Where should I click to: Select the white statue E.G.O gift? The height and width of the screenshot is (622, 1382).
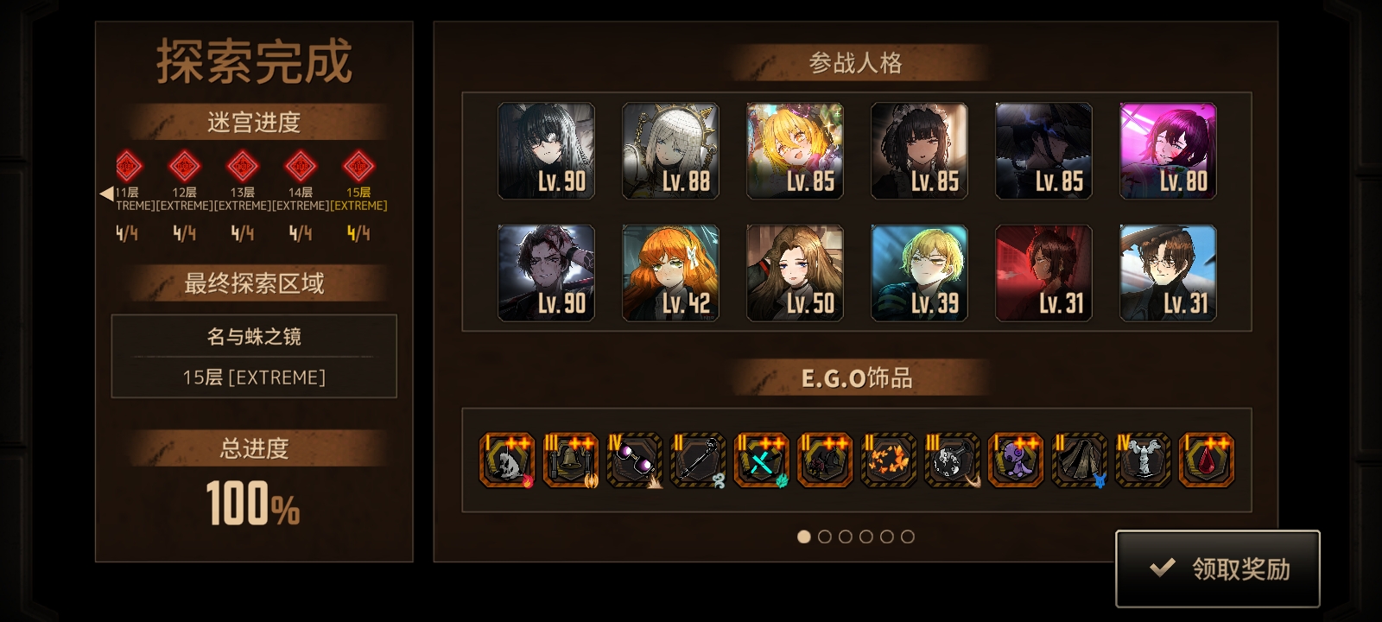pyautogui.click(x=1143, y=460)
